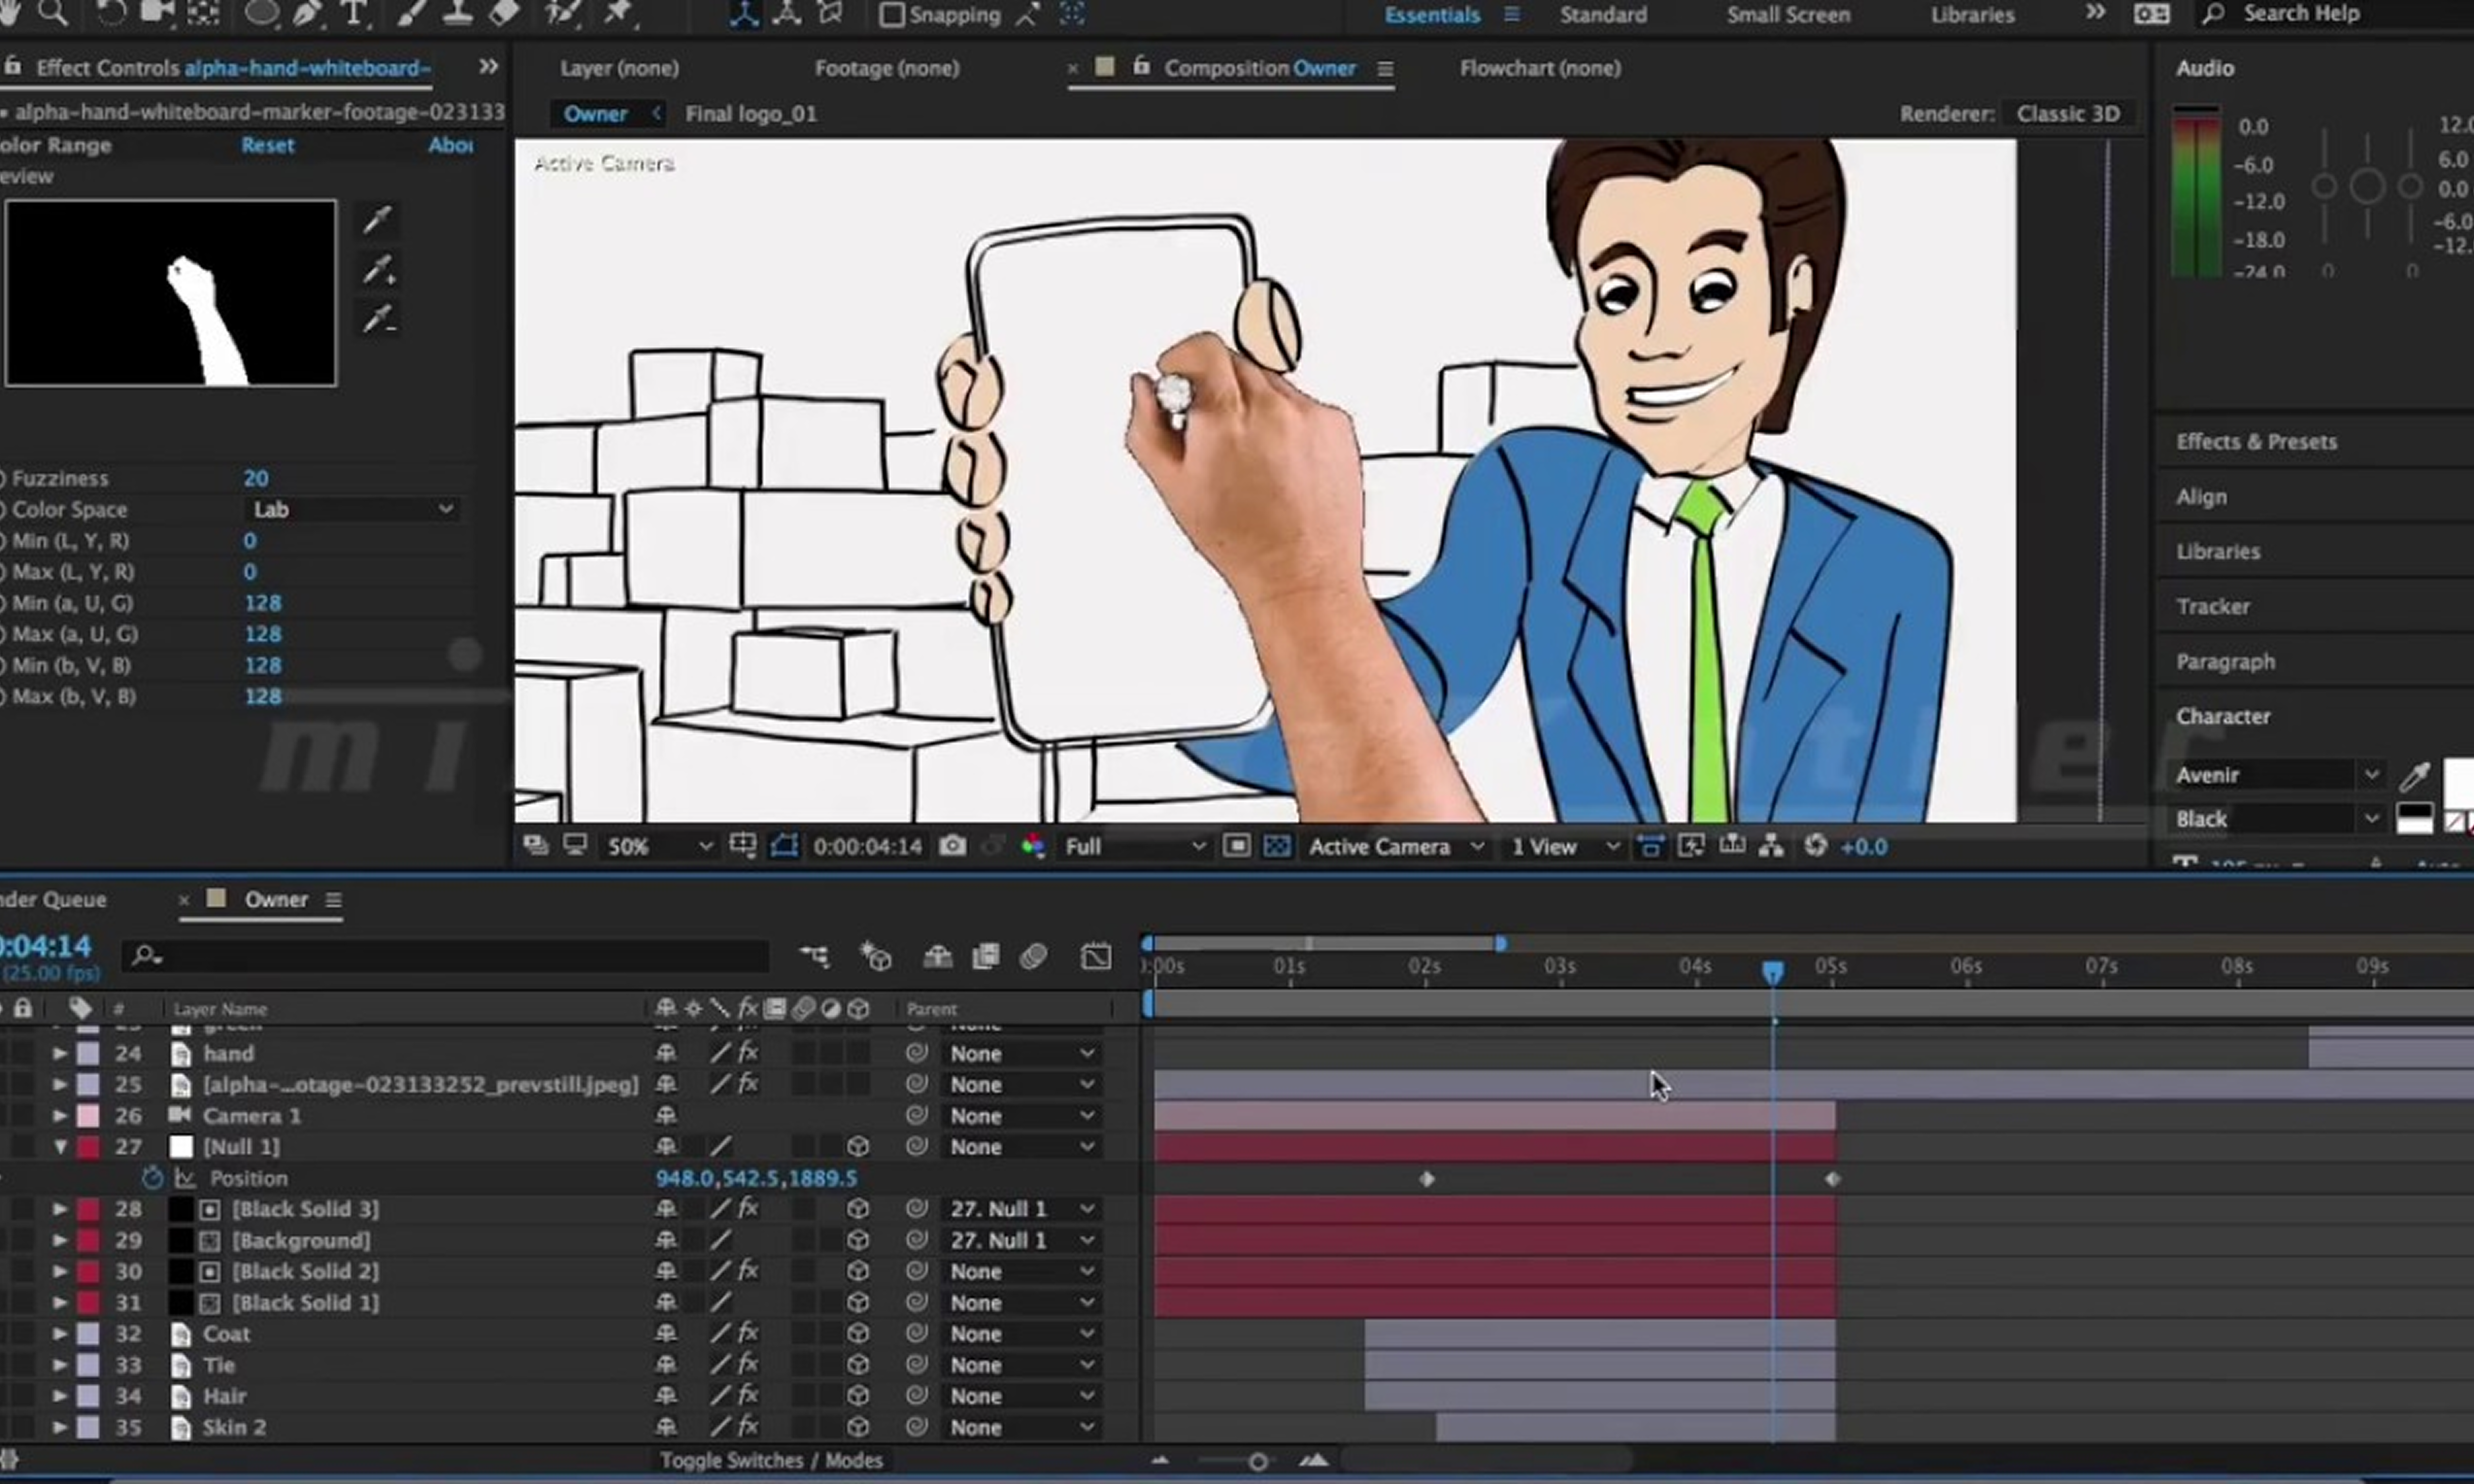Click Toggle Switches / Modes button
The height and width of the screenshot is (1484, 2474).
(771, 1460)
